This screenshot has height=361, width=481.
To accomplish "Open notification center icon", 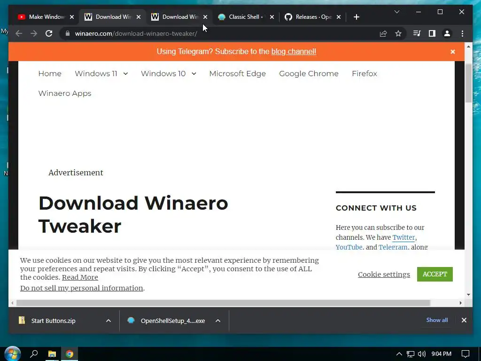I will coord(465,354).
